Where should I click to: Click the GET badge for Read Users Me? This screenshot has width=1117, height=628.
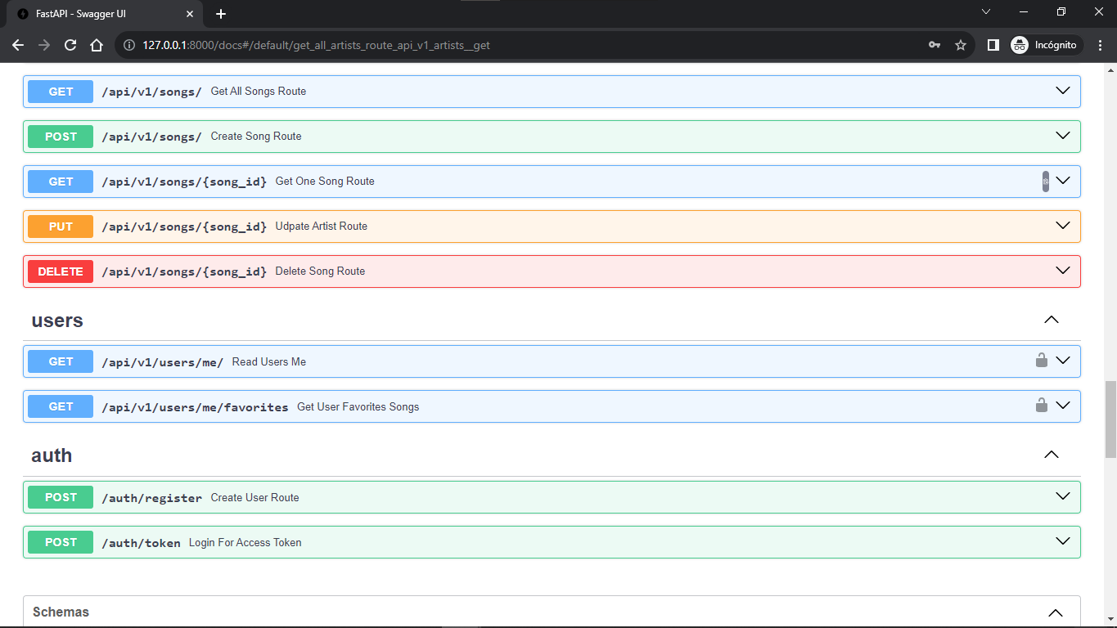(61, 361)
